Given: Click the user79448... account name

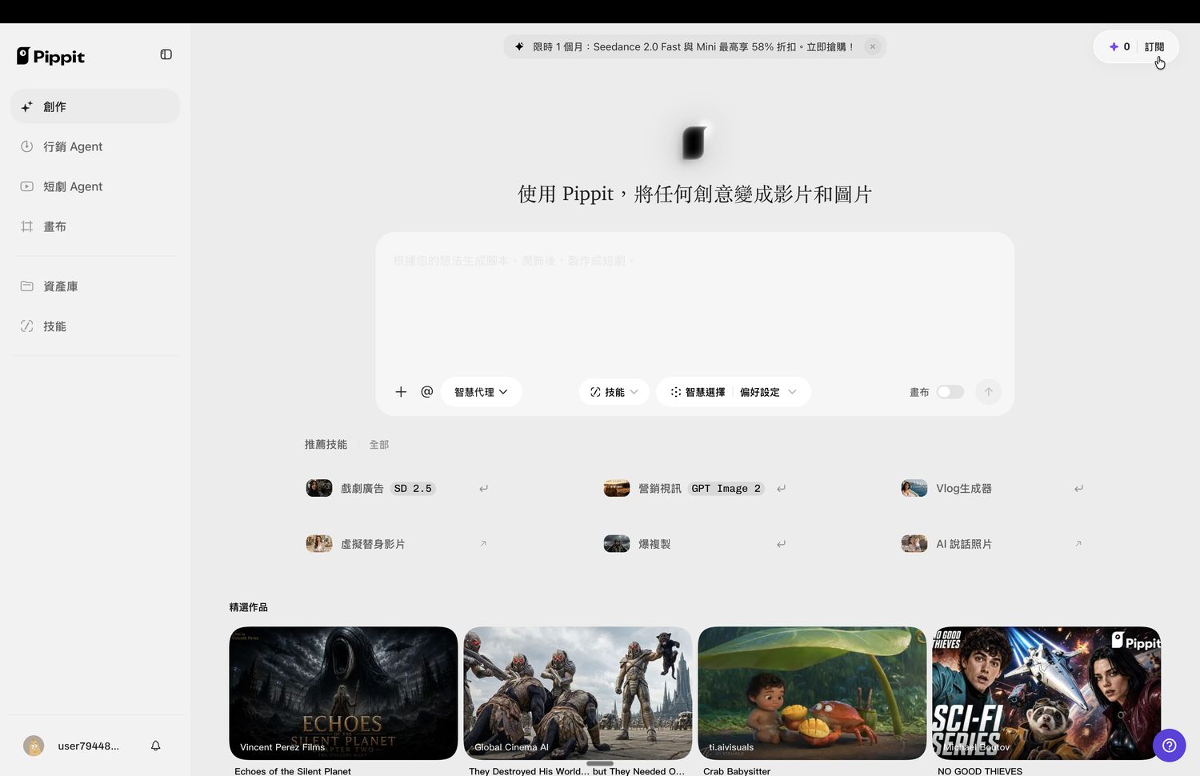Looking at the screenshot, I should (89, 746).
